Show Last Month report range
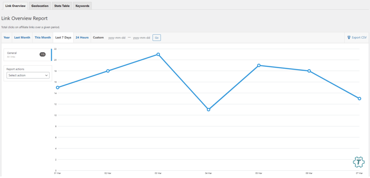Viewport: 370px width, 178px height. point(22,38)
